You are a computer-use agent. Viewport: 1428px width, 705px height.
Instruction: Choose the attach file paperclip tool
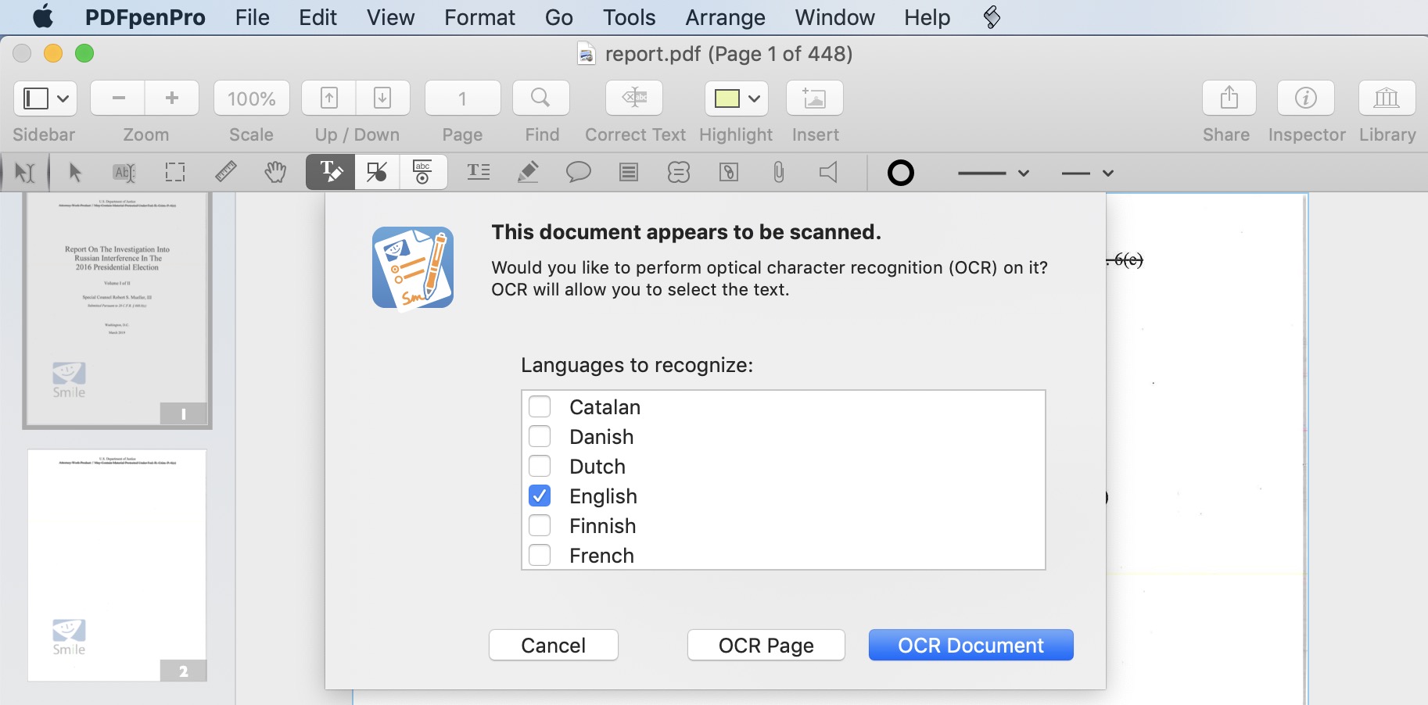[778, 173]
